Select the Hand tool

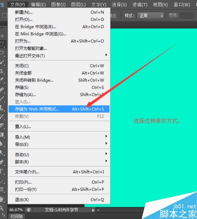pos(2,199)
